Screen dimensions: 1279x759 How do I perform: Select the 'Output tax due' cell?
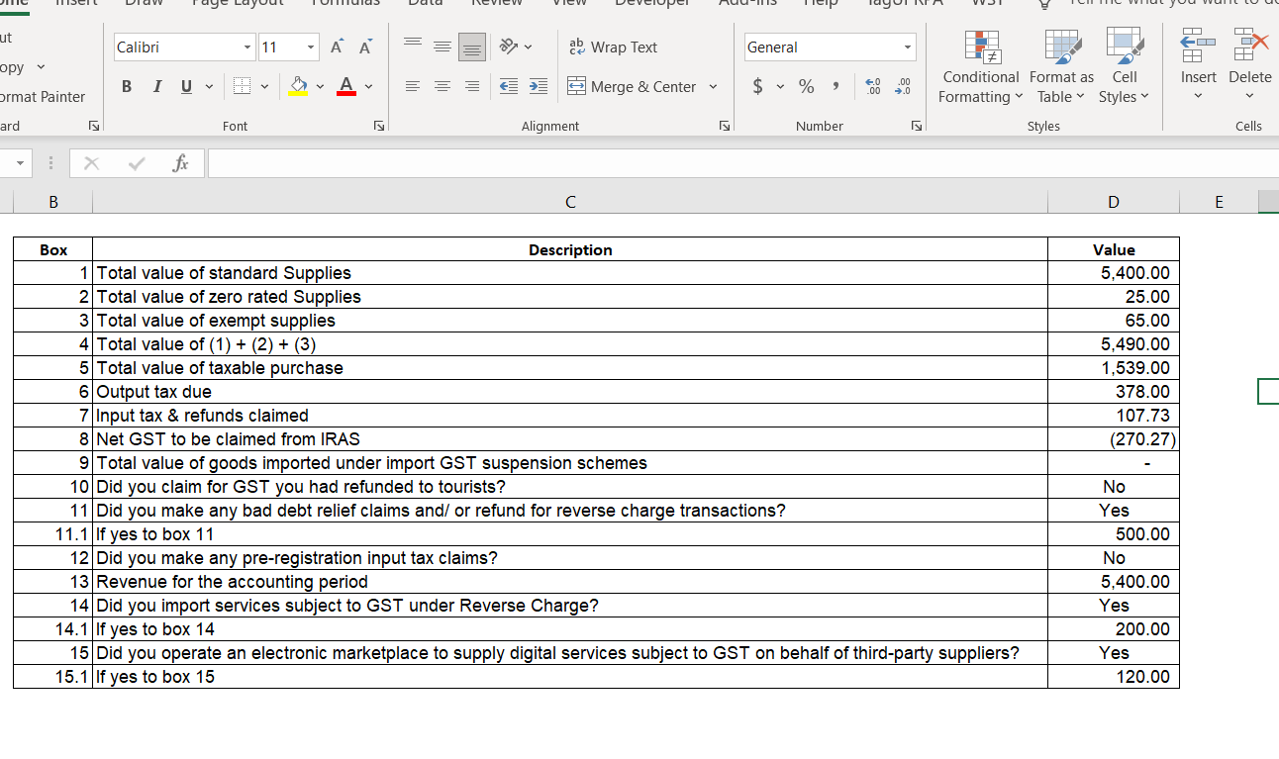coord(570,392)
